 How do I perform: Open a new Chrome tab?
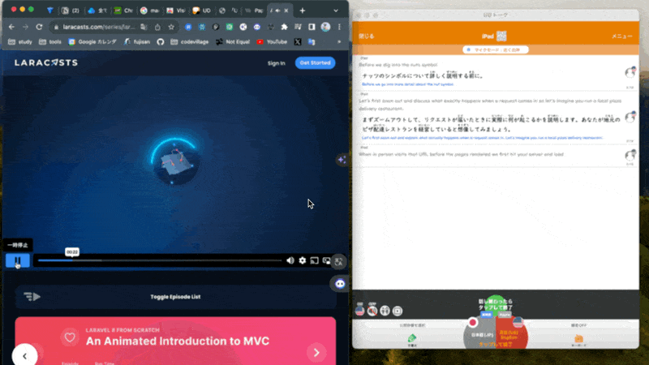303,11
